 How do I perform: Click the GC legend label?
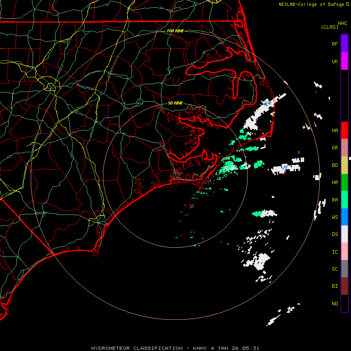point(335,269)
